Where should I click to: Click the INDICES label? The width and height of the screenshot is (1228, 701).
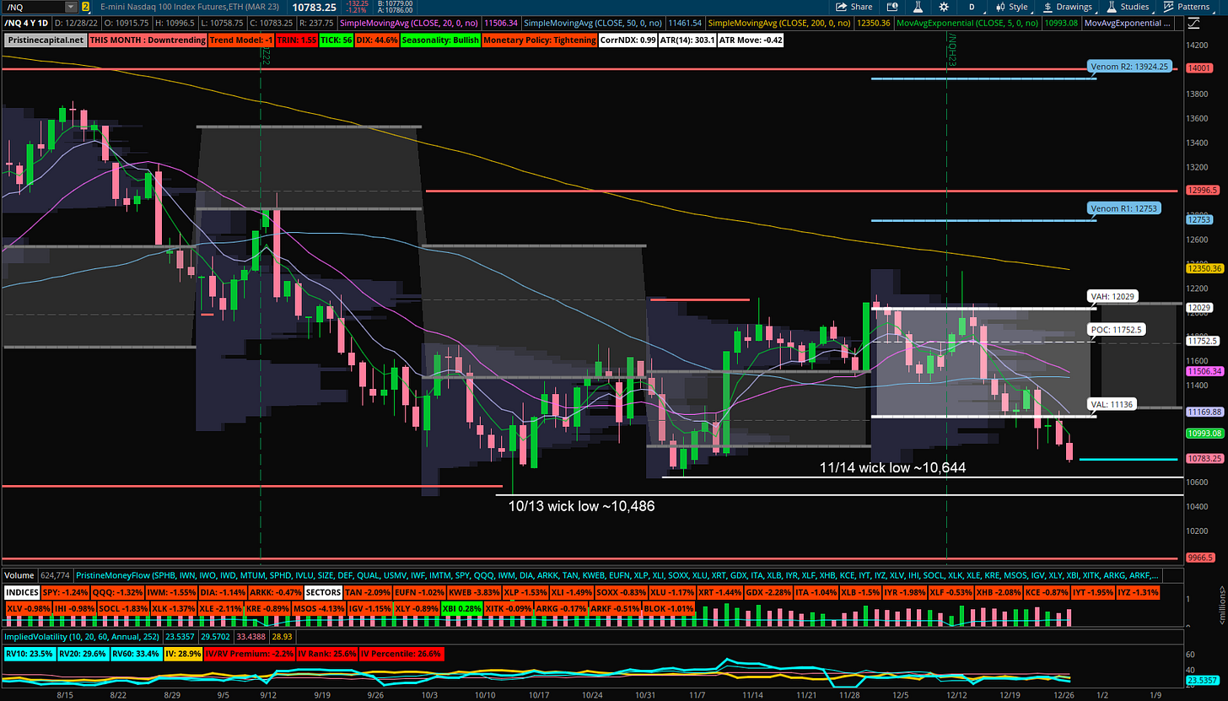pos(21,592)
